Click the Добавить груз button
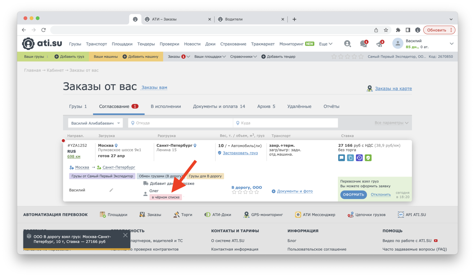This screenshot has height=277, width=475. click(x=69, y=57)
